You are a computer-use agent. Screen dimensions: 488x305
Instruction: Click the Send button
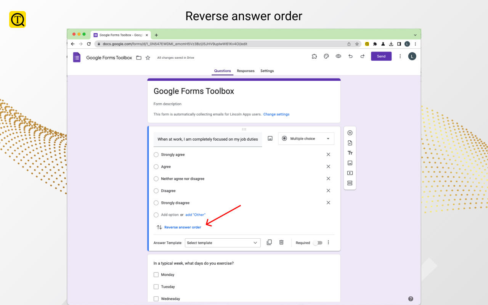[x=381, y=56]
